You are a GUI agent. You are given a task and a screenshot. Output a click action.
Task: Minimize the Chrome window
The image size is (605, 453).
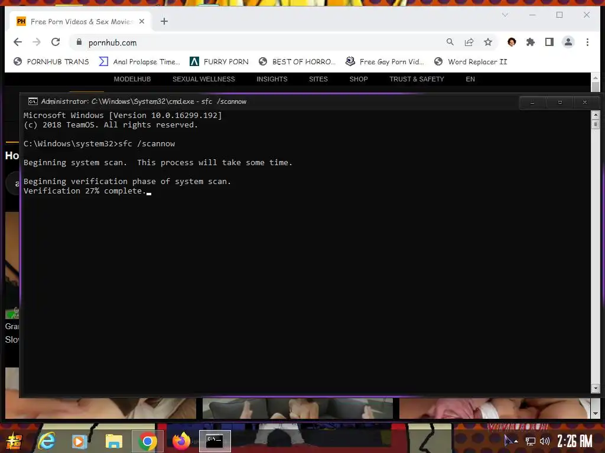(x=532, y=15)
